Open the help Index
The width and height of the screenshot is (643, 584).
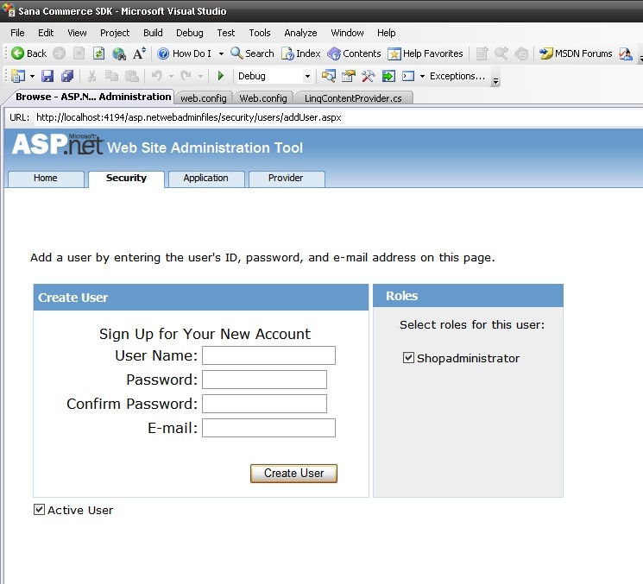[301, 53]
